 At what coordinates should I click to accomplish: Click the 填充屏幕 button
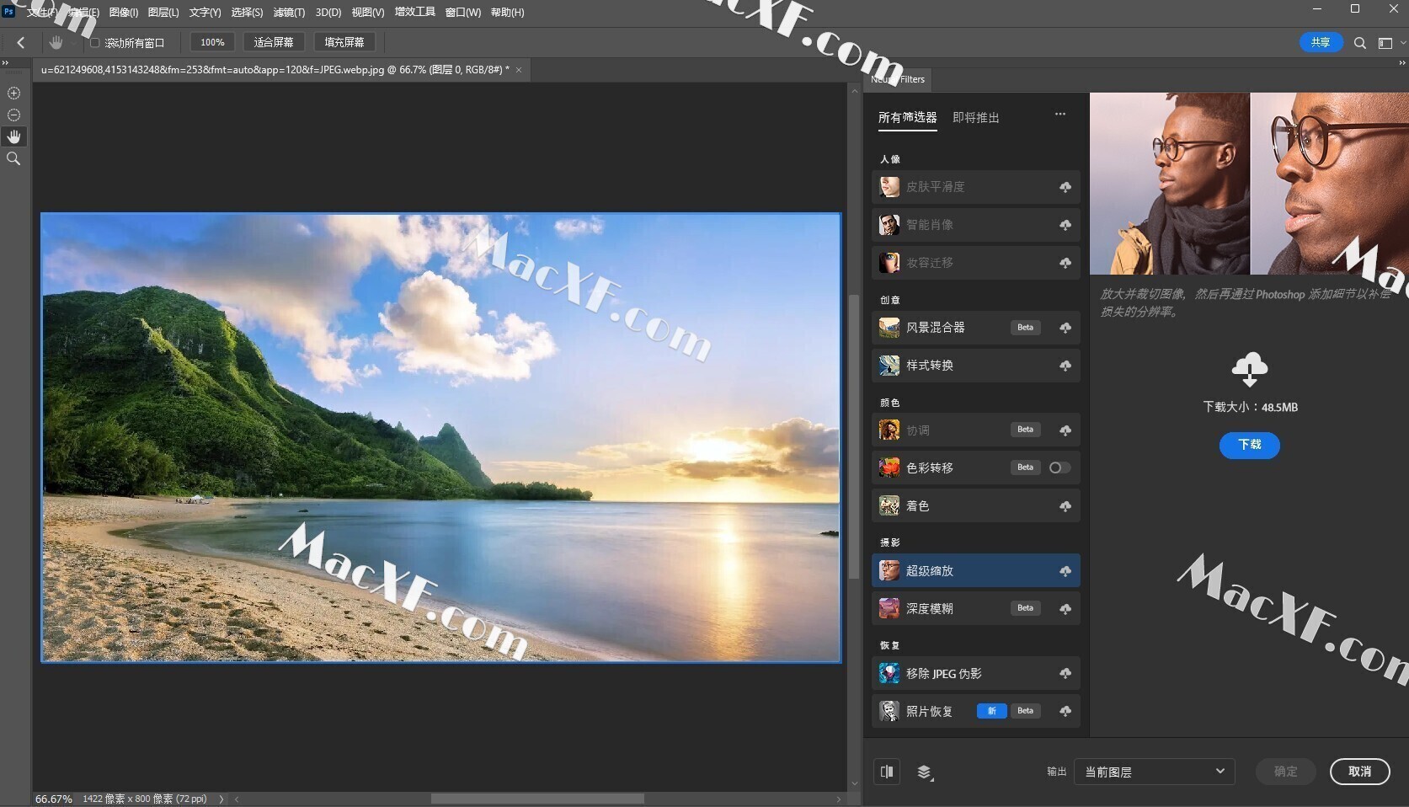344,42
